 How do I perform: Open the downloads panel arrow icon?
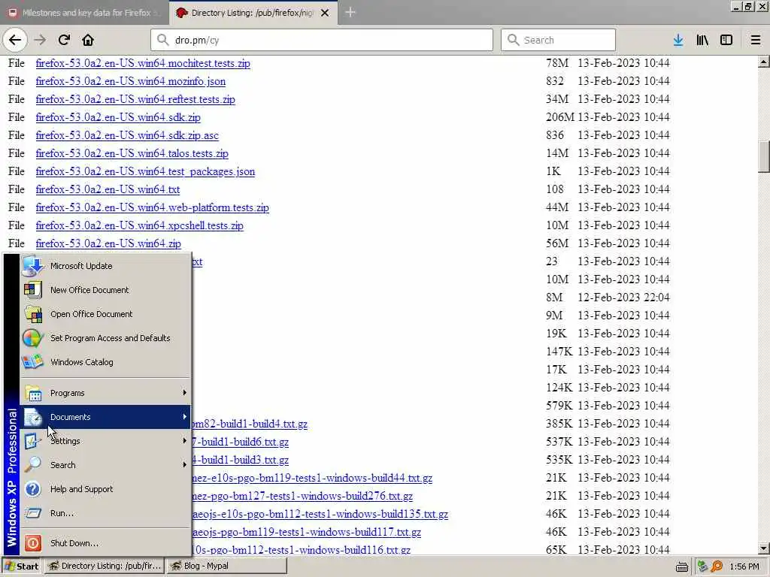pos(678,40)
